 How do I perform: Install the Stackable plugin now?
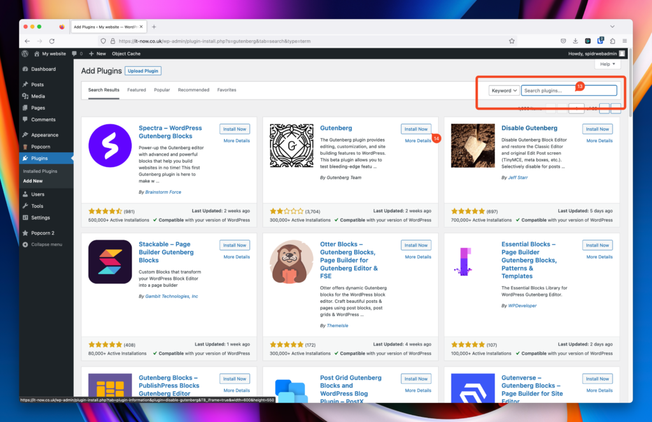pos(234,245)
